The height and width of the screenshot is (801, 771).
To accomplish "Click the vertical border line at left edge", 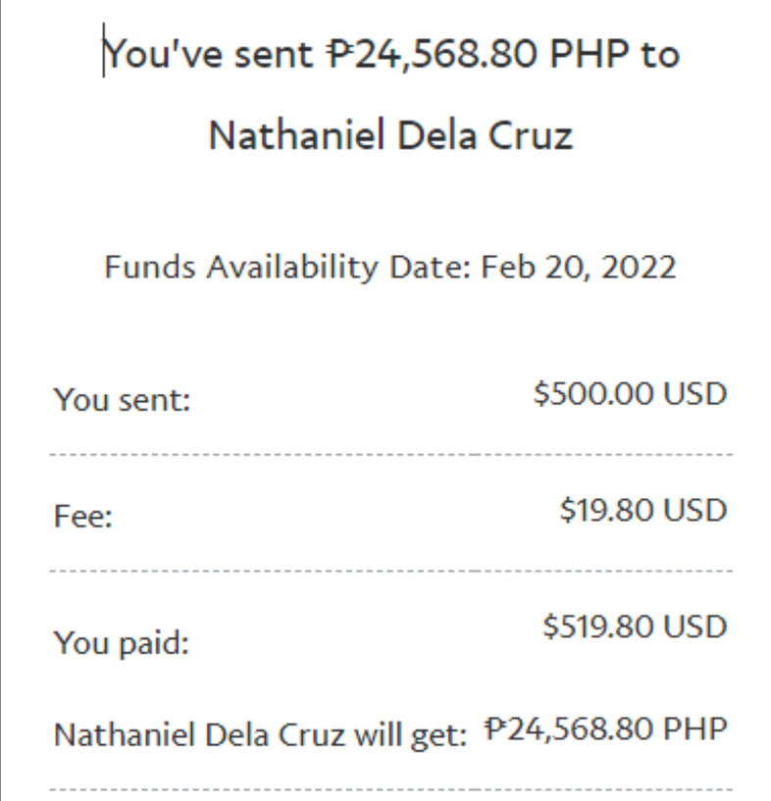I will pos(1,392).
